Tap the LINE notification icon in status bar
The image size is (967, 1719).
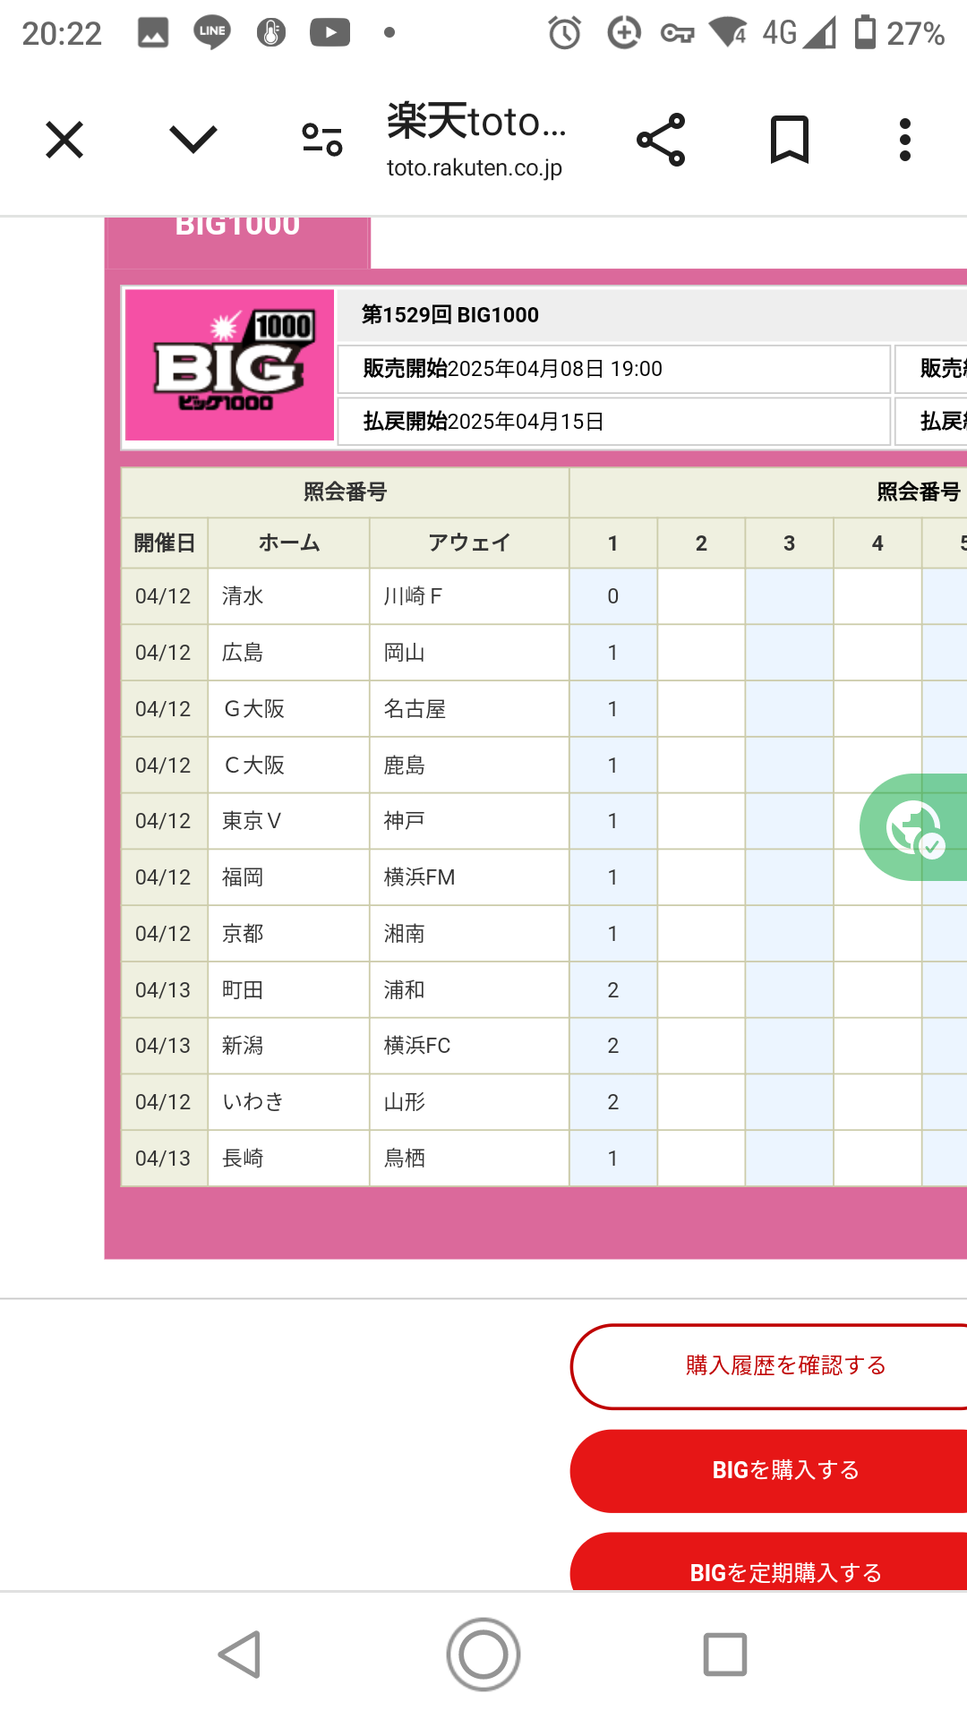point(211,33)
